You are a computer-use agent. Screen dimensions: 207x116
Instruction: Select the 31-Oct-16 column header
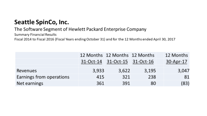tap(143, 62)
